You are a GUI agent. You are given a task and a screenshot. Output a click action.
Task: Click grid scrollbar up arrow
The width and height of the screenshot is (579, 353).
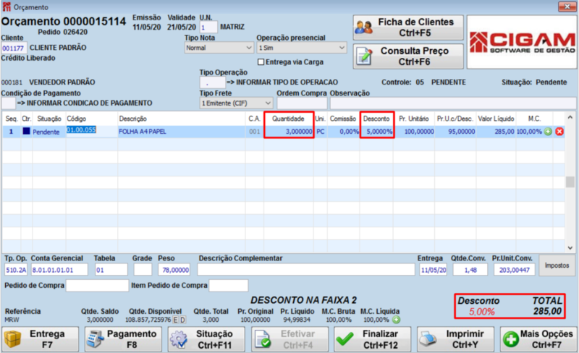click(x=570, y=117)
